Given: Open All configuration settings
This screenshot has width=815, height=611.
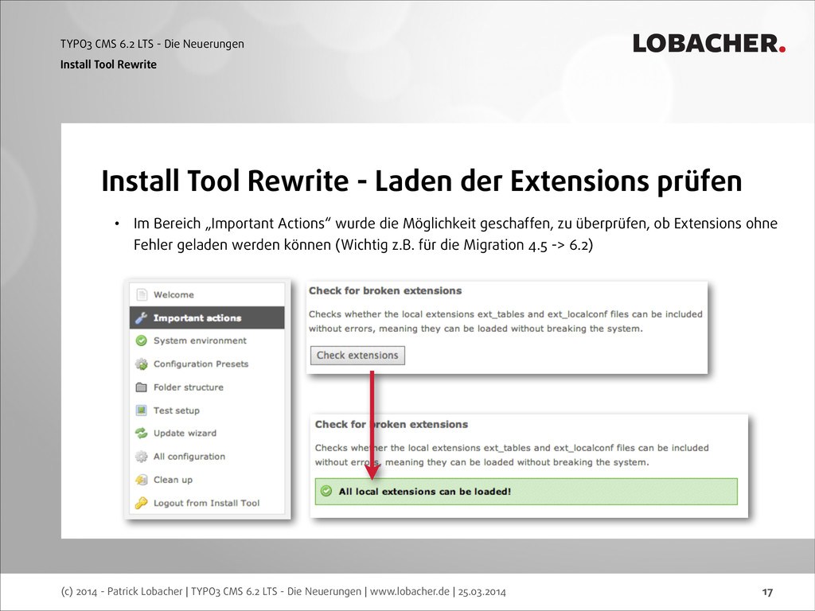Looking at the screenshot, I should click(207, 457).
